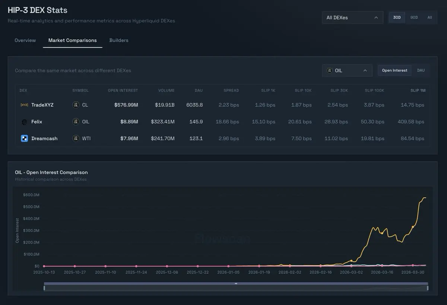The image size is (447, 305).
Task: Click the WTI symbol oil icon
Action: [76, 139]
